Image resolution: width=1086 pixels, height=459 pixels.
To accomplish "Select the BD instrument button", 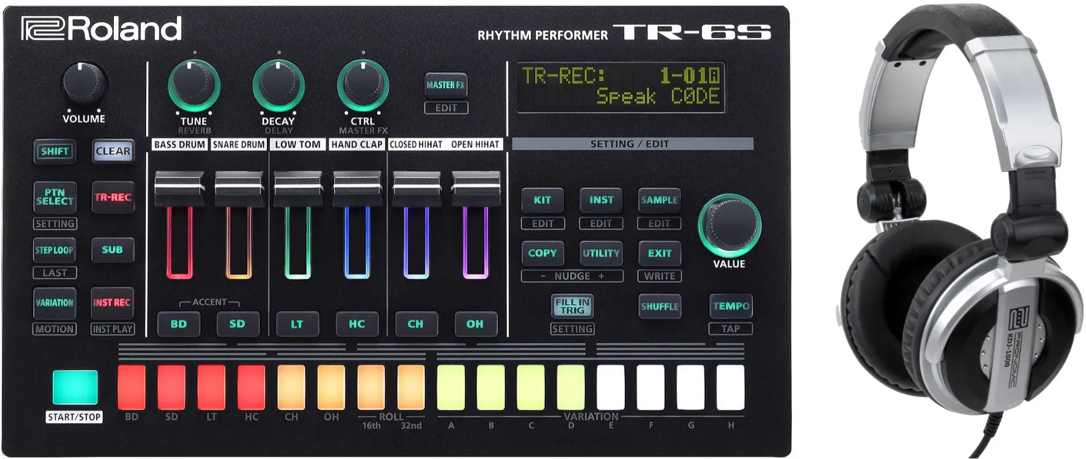I will pos(179,324).
